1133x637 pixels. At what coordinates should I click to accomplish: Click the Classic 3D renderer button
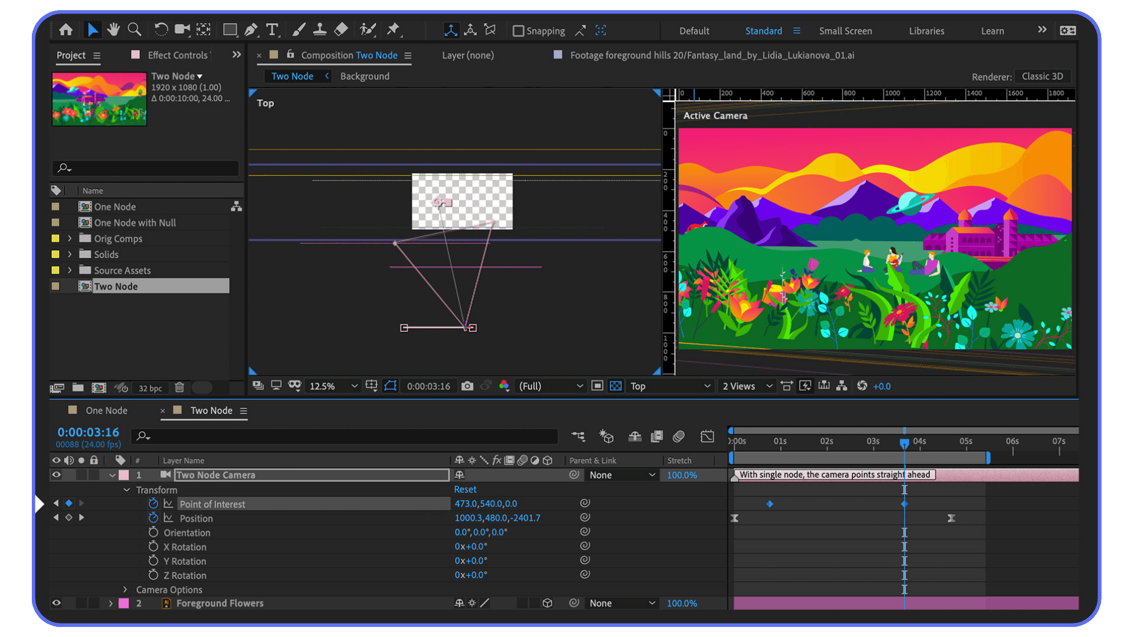pos(1042,76)
